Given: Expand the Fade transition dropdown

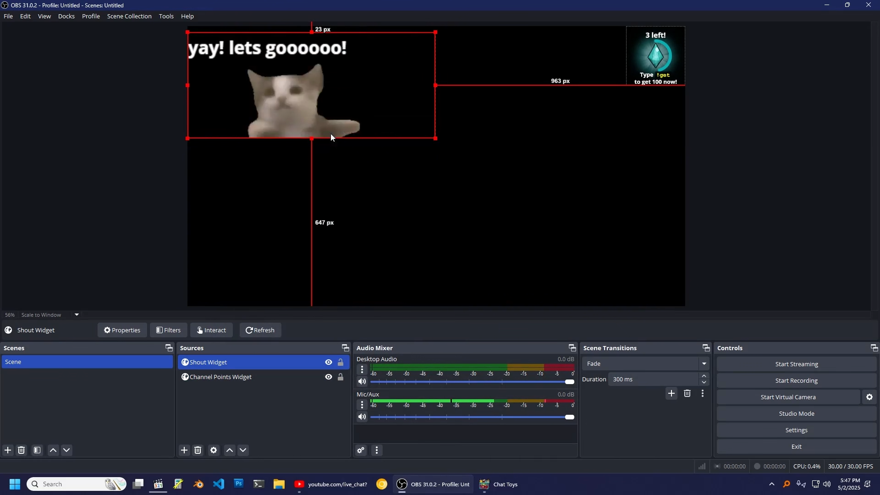Looking at the screenshot, I should coord(704,364).
